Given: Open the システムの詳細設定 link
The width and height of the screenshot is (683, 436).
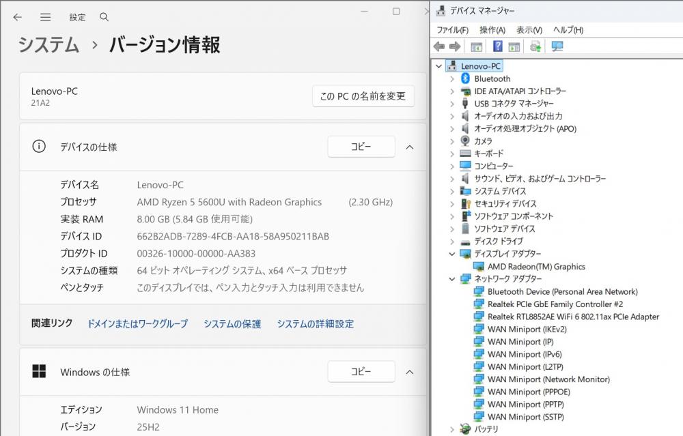Looking at the screenshot, I should tap(315, 324).
